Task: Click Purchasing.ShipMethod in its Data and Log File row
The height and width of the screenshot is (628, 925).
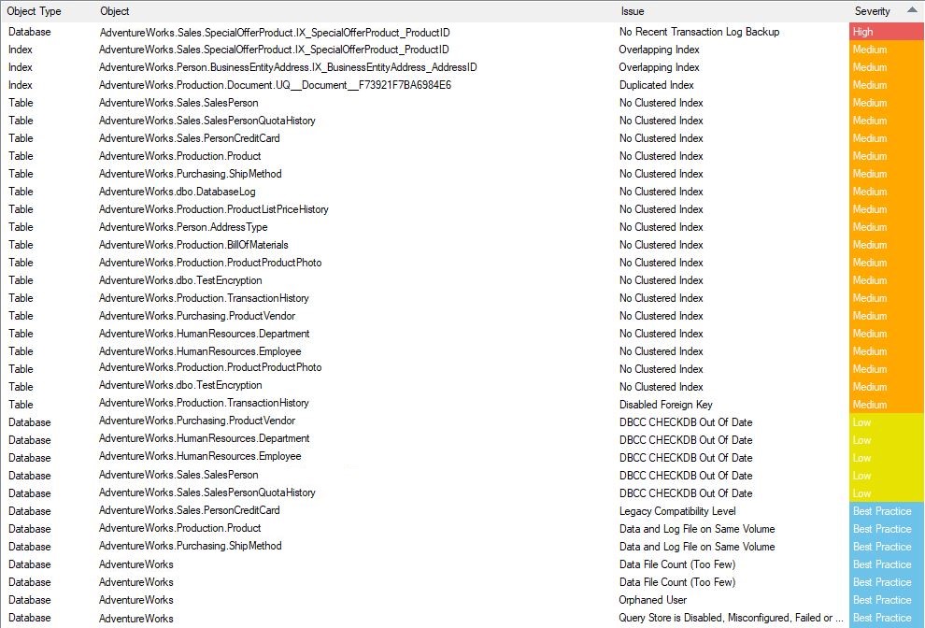Action: point(190,546)
